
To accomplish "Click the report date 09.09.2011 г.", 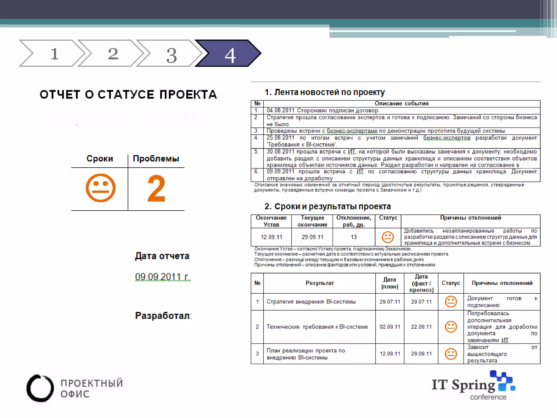I will tap(163, 277).
